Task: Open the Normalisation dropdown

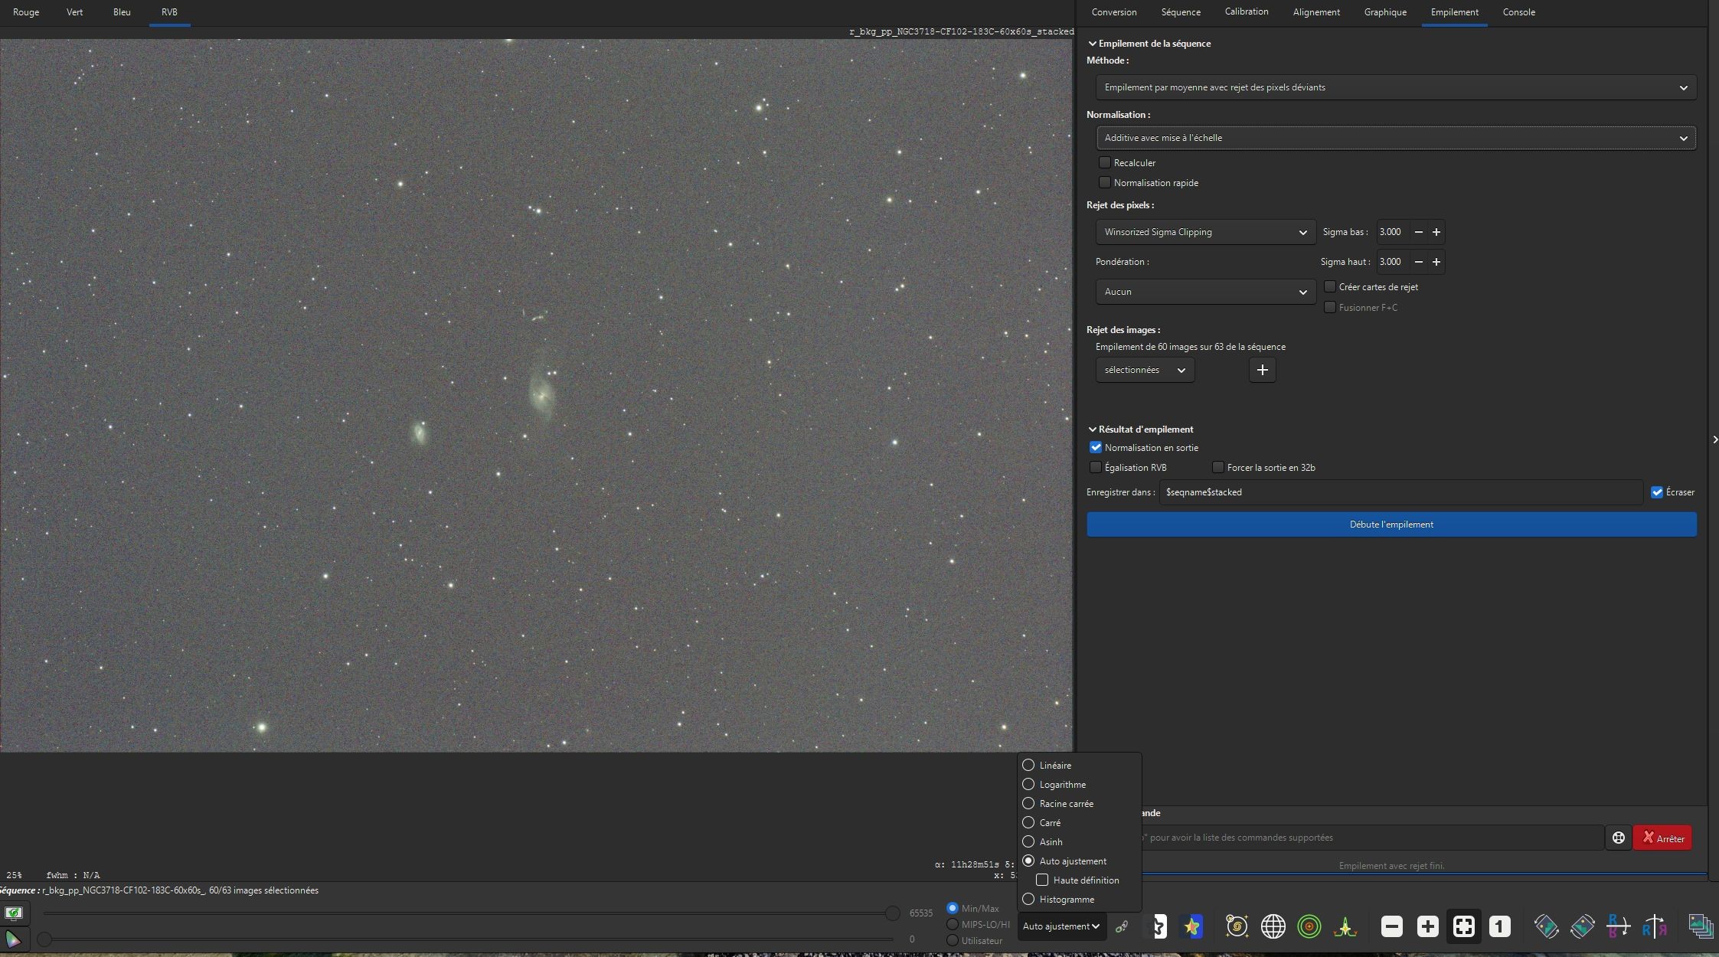Action: pos(1396,138)
